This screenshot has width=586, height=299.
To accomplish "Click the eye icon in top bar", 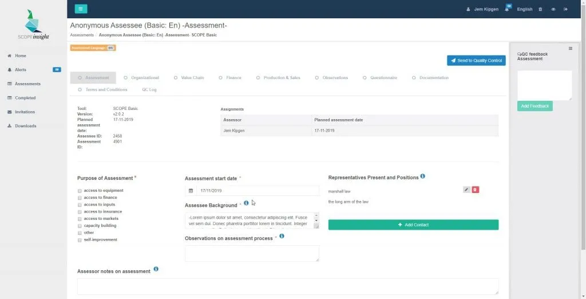I will click(553, 9).
